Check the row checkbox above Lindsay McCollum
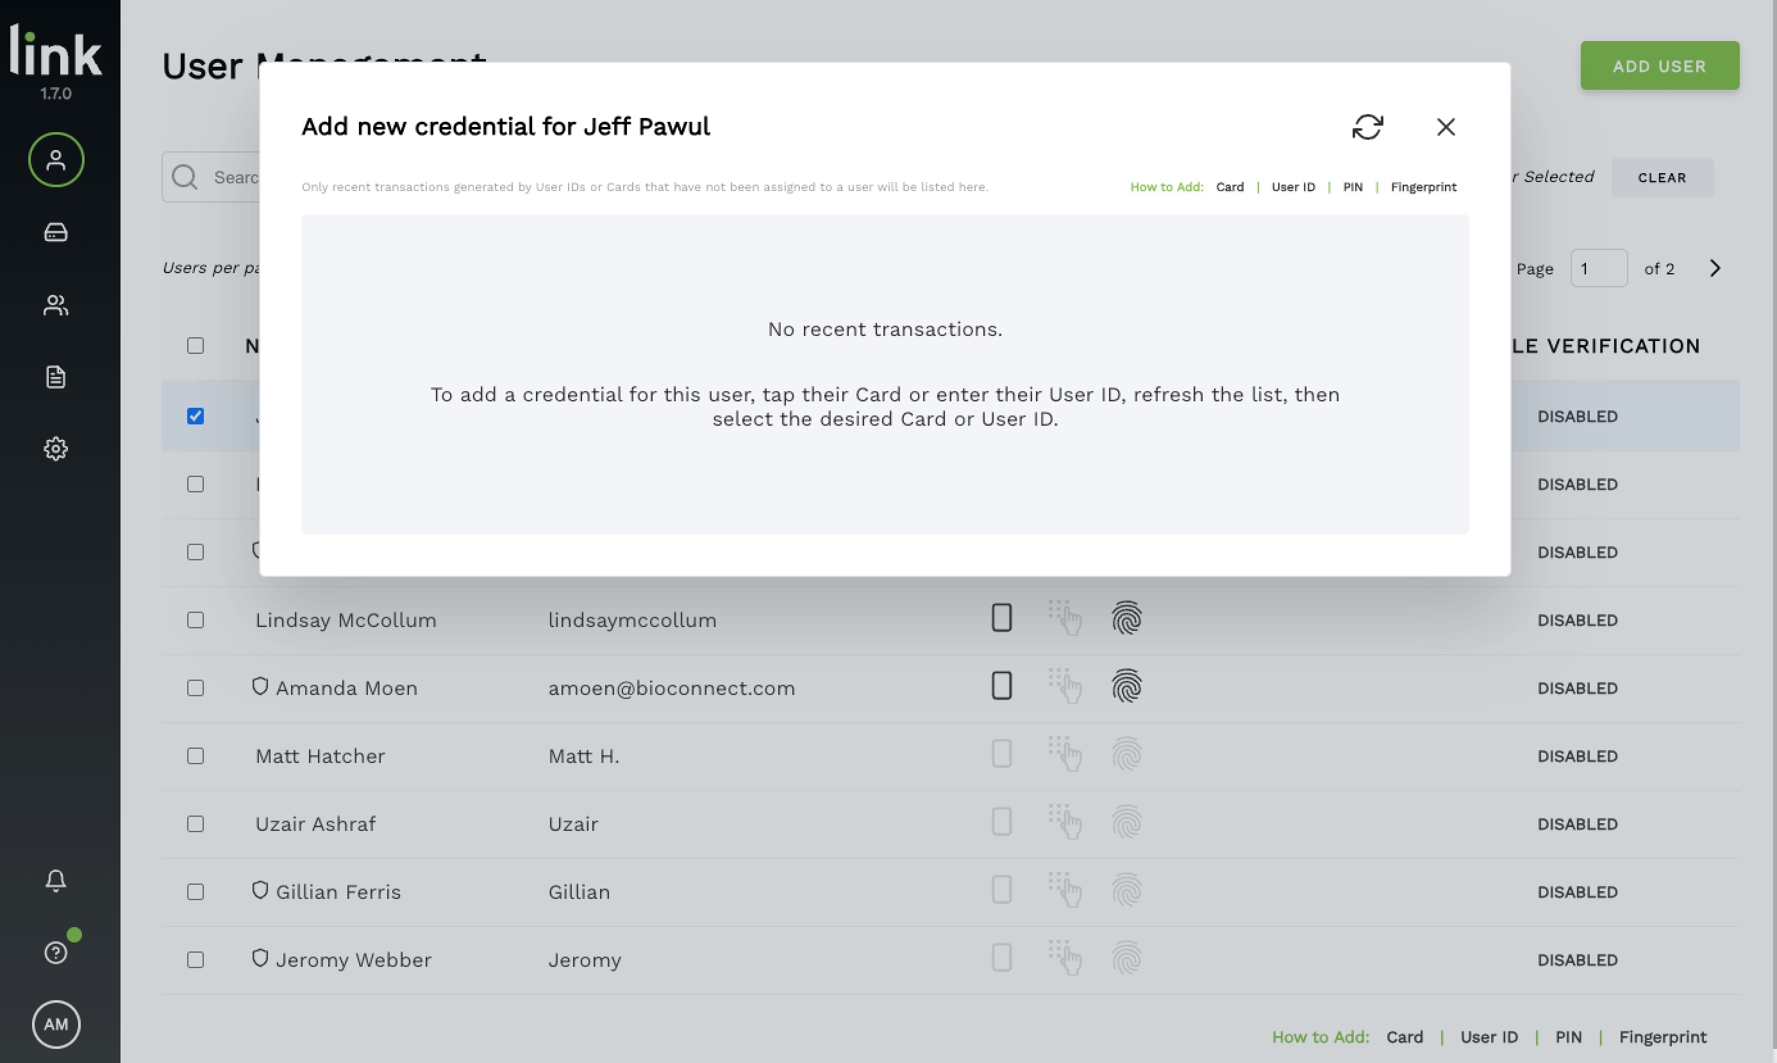This screenshot has height=1063, width=1777. (196, 552)
